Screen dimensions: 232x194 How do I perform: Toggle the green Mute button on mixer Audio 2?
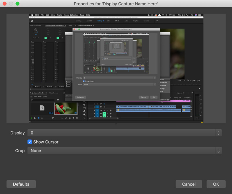(x=46, y=38)
